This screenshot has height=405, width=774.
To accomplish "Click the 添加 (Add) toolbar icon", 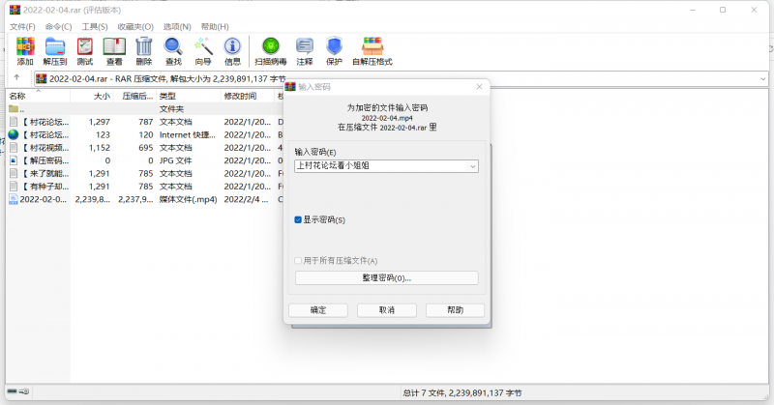I will pos(24,49).
